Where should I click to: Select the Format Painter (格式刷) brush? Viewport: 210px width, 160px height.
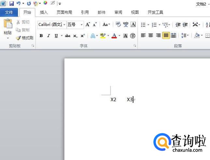(x=24, y=38)
